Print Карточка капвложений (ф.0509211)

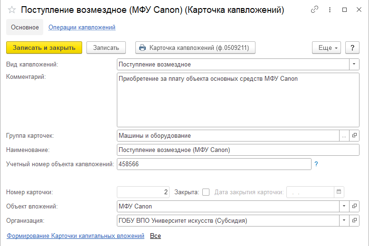pyautogui.click(x=195, y=47)
